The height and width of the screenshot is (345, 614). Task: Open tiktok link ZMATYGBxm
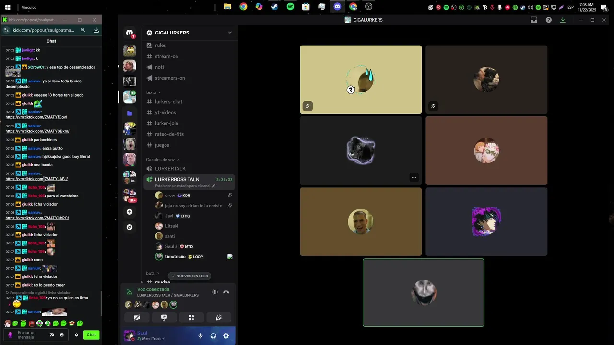coord(37,131)
